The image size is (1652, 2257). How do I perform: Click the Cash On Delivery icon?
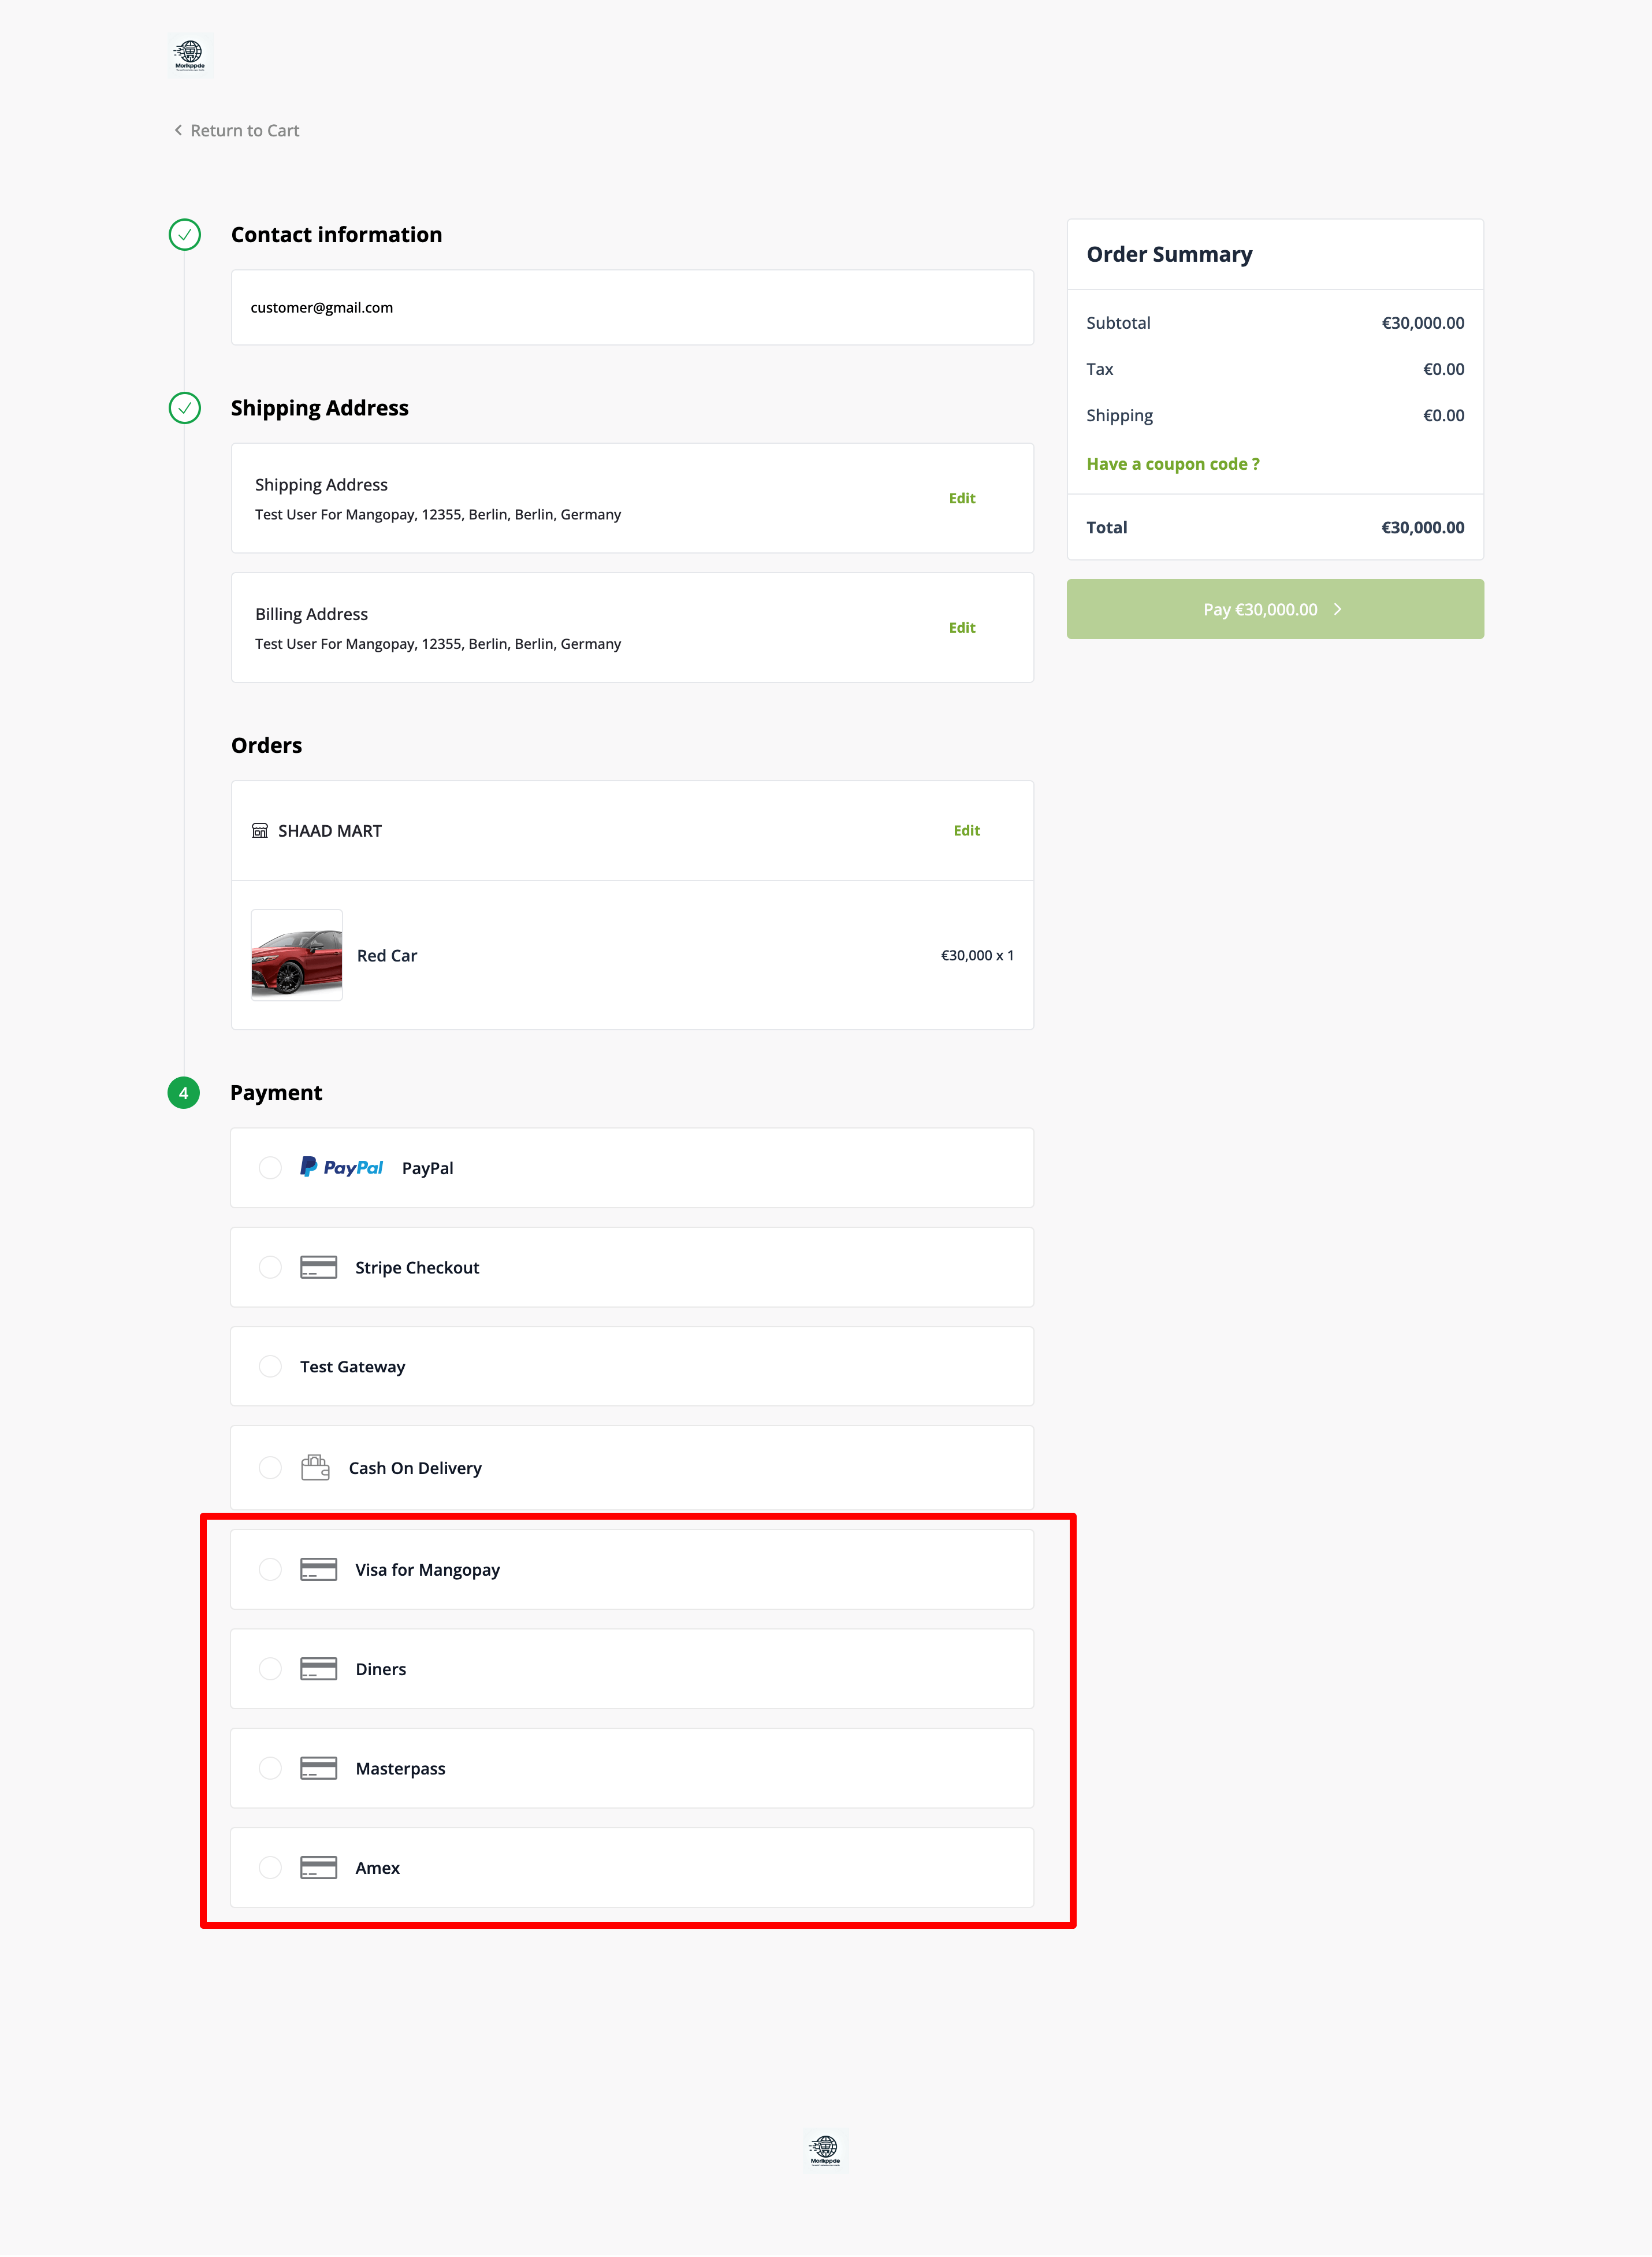pos(317,1467)
